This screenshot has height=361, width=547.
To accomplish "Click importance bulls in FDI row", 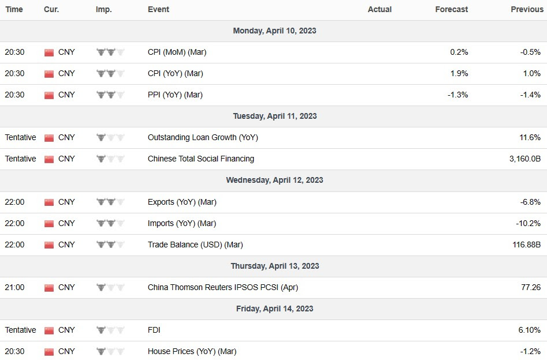I will click(x=110, y=330).
